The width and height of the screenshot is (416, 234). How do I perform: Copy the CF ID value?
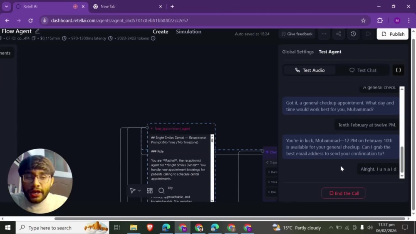pos(33,38)
